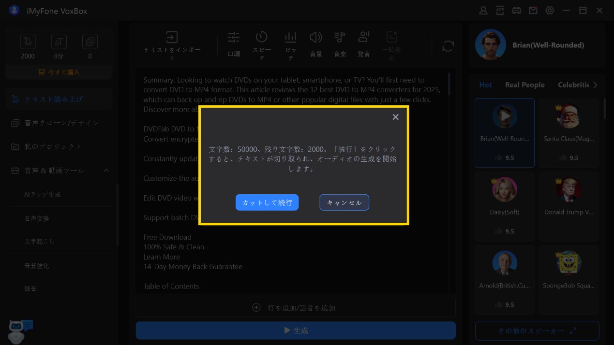
Task: Open 音声変換 tool
Action: click(37, 218)
